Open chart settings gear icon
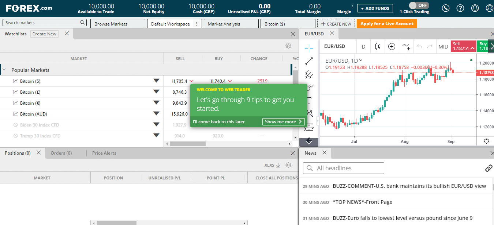The image size is (494, 225). (x=486, y=141)
